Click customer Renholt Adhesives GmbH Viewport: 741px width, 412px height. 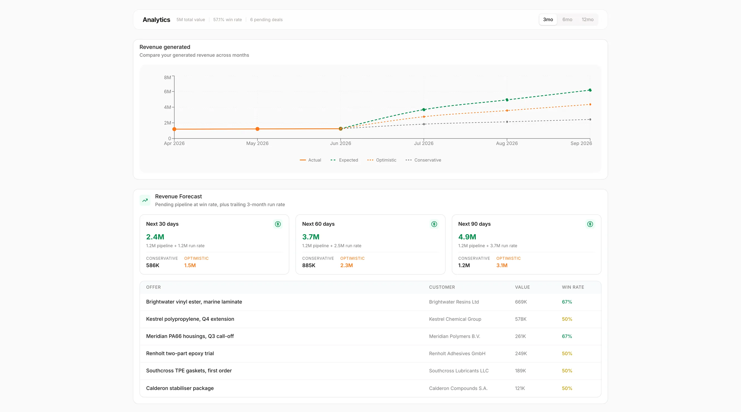[x=457, y=353]
